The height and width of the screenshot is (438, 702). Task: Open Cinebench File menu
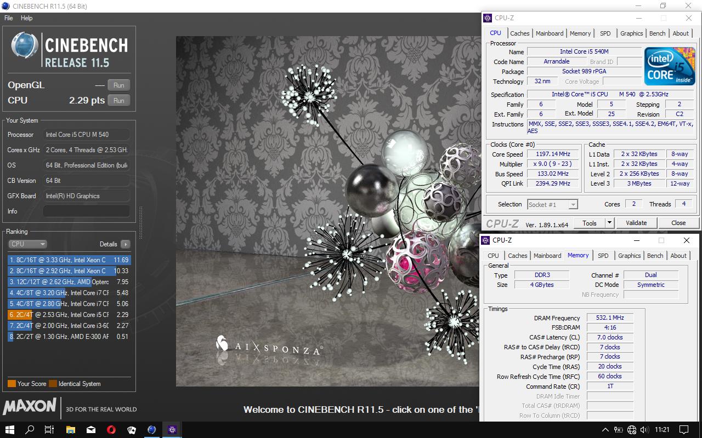point(8,18)
